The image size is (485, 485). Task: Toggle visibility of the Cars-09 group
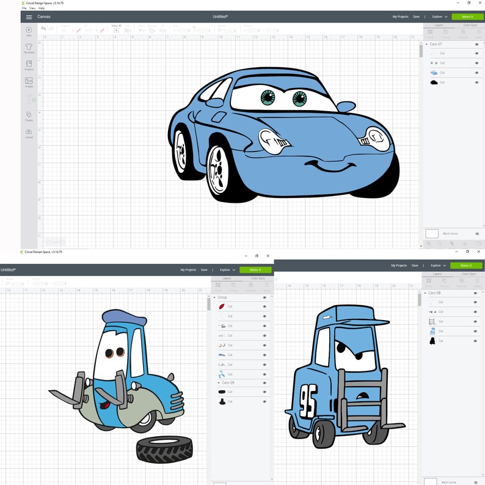[264, 383]
